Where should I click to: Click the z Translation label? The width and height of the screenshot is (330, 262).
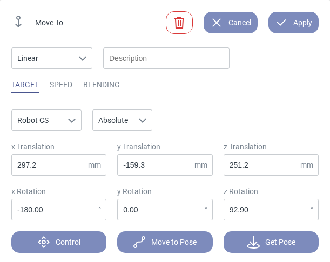[x=245, y=147]
